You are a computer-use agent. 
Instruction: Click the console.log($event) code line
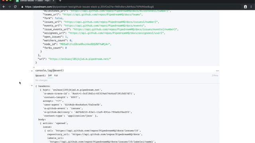[x=49, y=71]
